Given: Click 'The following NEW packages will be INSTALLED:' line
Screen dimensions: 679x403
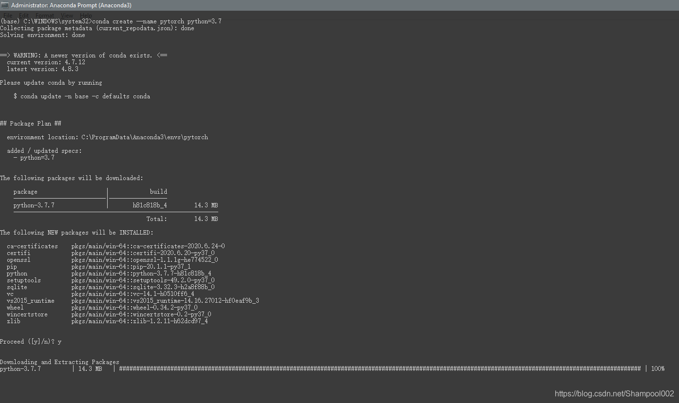Looking at the screenshot, I should [x=76, y=233].
